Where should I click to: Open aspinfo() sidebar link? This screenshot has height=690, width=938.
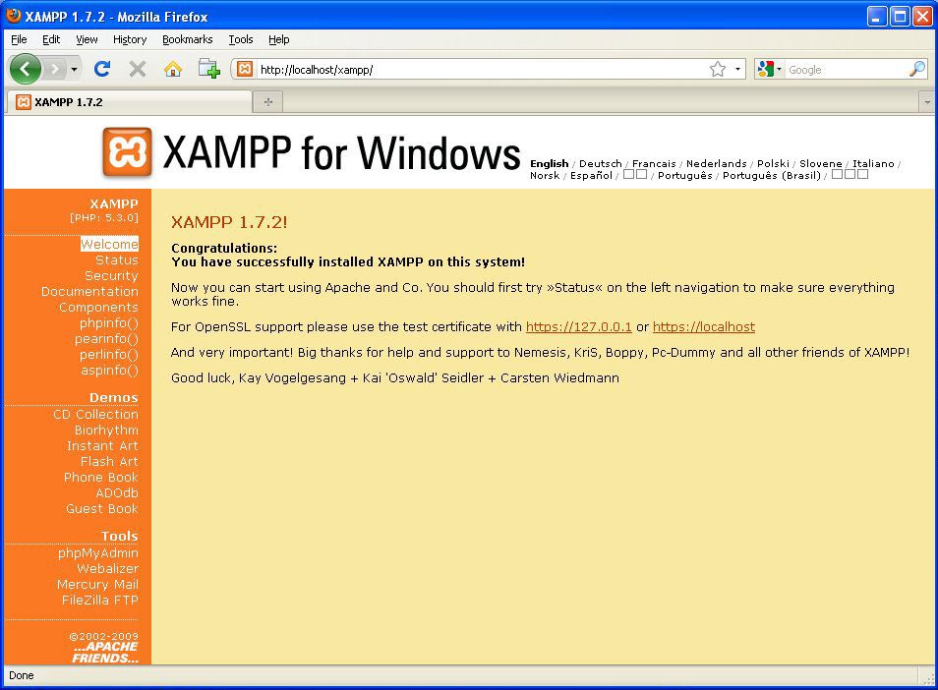coord(109,371)
